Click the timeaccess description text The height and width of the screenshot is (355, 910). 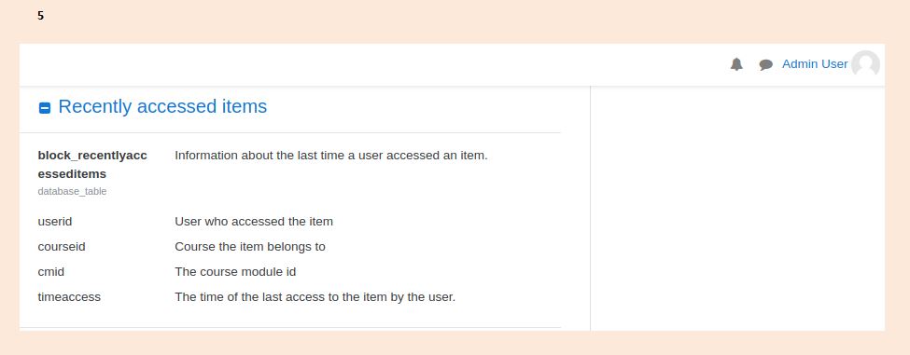(x=315, y=297)
